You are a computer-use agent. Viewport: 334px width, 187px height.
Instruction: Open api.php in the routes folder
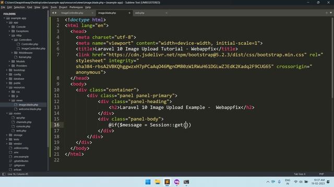[20, 118]
